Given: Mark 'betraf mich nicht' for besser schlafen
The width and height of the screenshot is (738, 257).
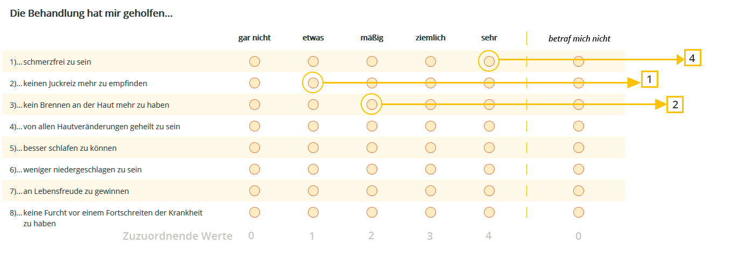Looking at the screenshot, I should 578,148.
